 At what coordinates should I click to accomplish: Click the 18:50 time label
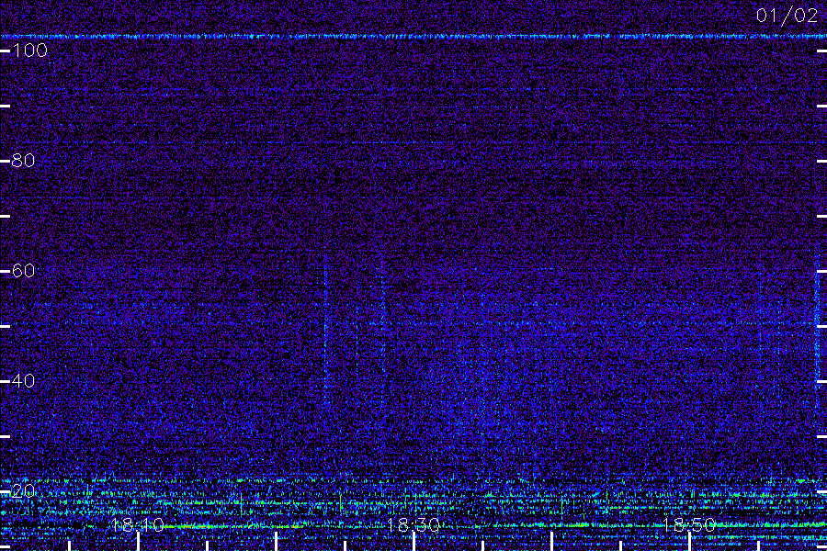689,525
